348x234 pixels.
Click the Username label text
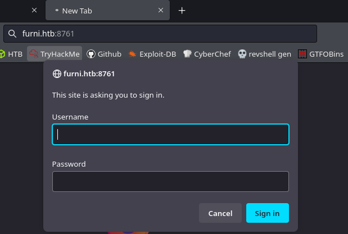click(x=70, y=117)
